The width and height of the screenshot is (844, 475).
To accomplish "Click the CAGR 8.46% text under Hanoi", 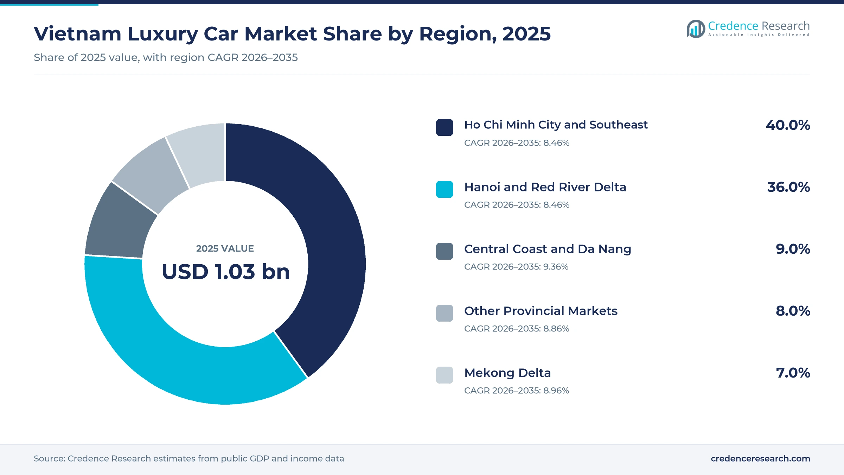I will pyautogui.click(x=517, y=205).
